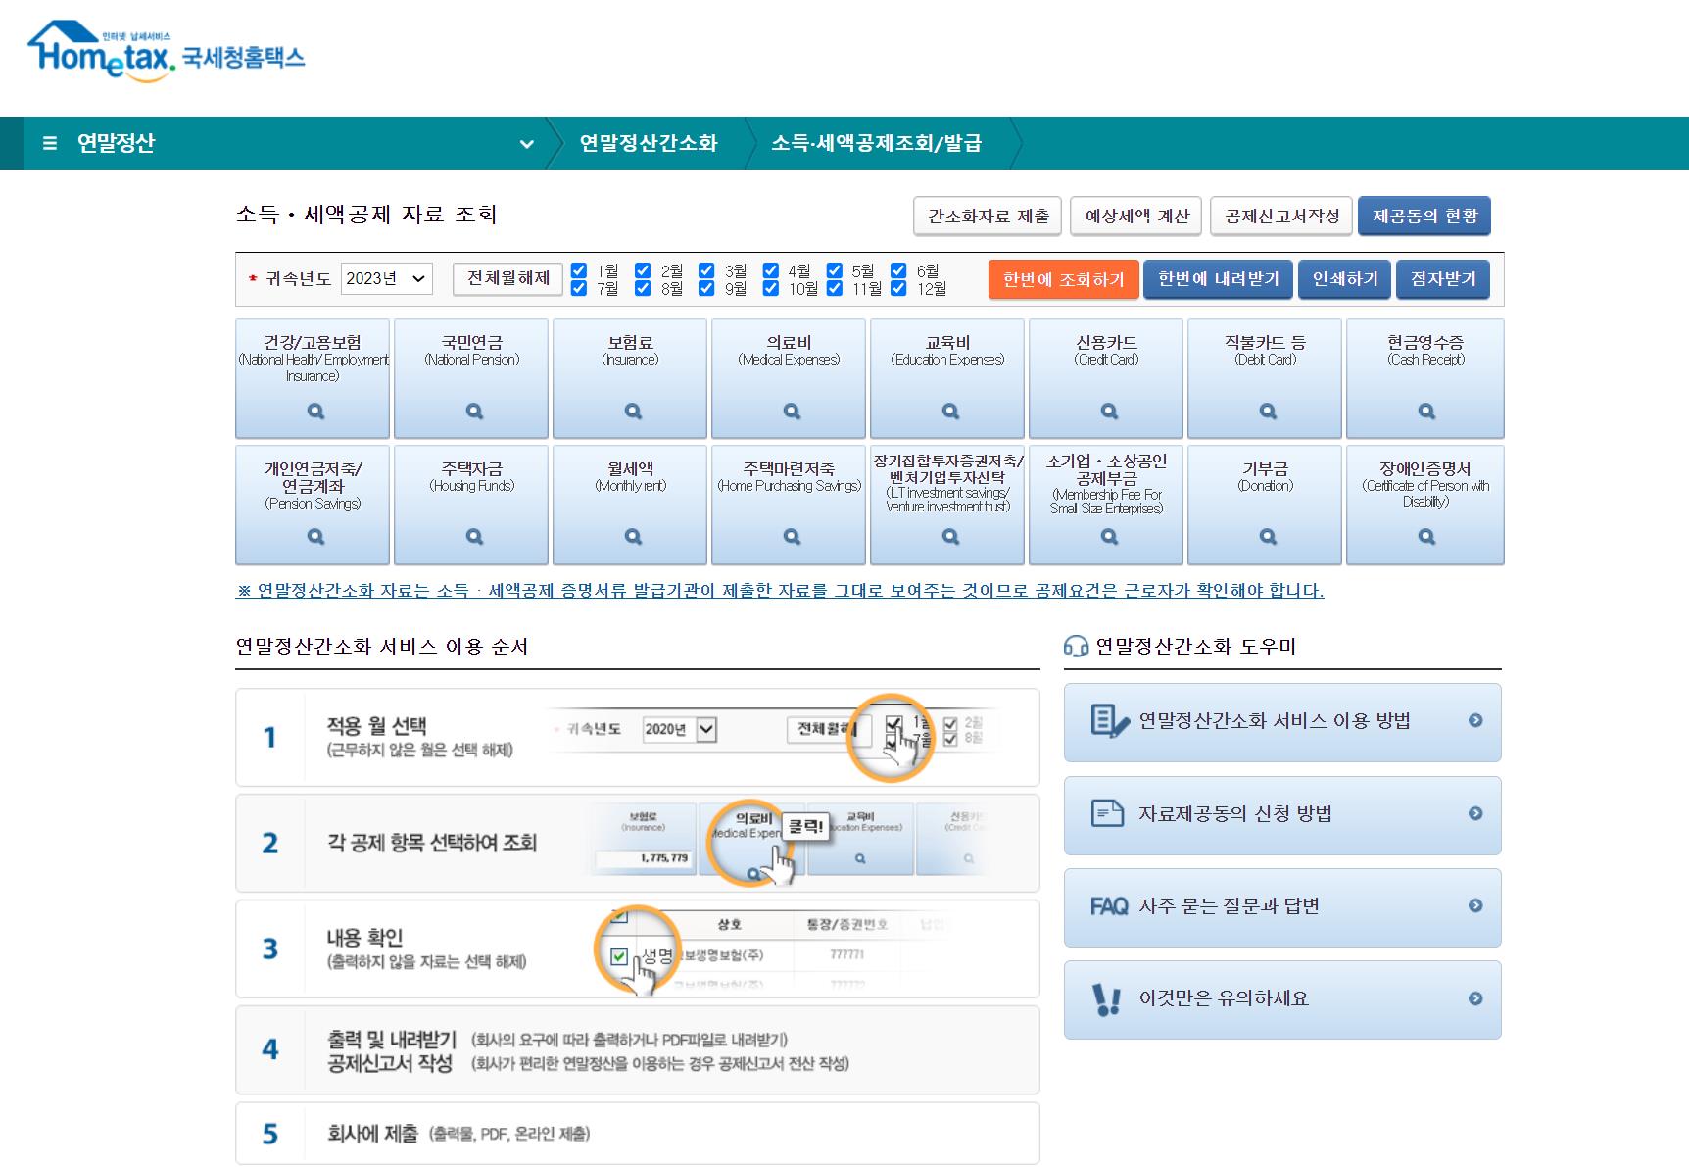Screen dimensions: 1689x1167
Task: Click 개인연금저축 Pension Savings magnifier icon
Action: (x=315, y=537)
